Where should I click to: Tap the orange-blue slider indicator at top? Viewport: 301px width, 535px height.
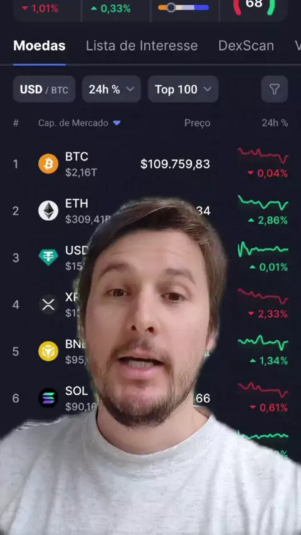click(184, 8)
